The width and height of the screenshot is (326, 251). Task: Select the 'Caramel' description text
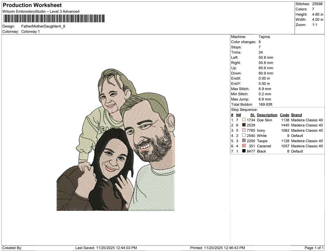(264, 146)
